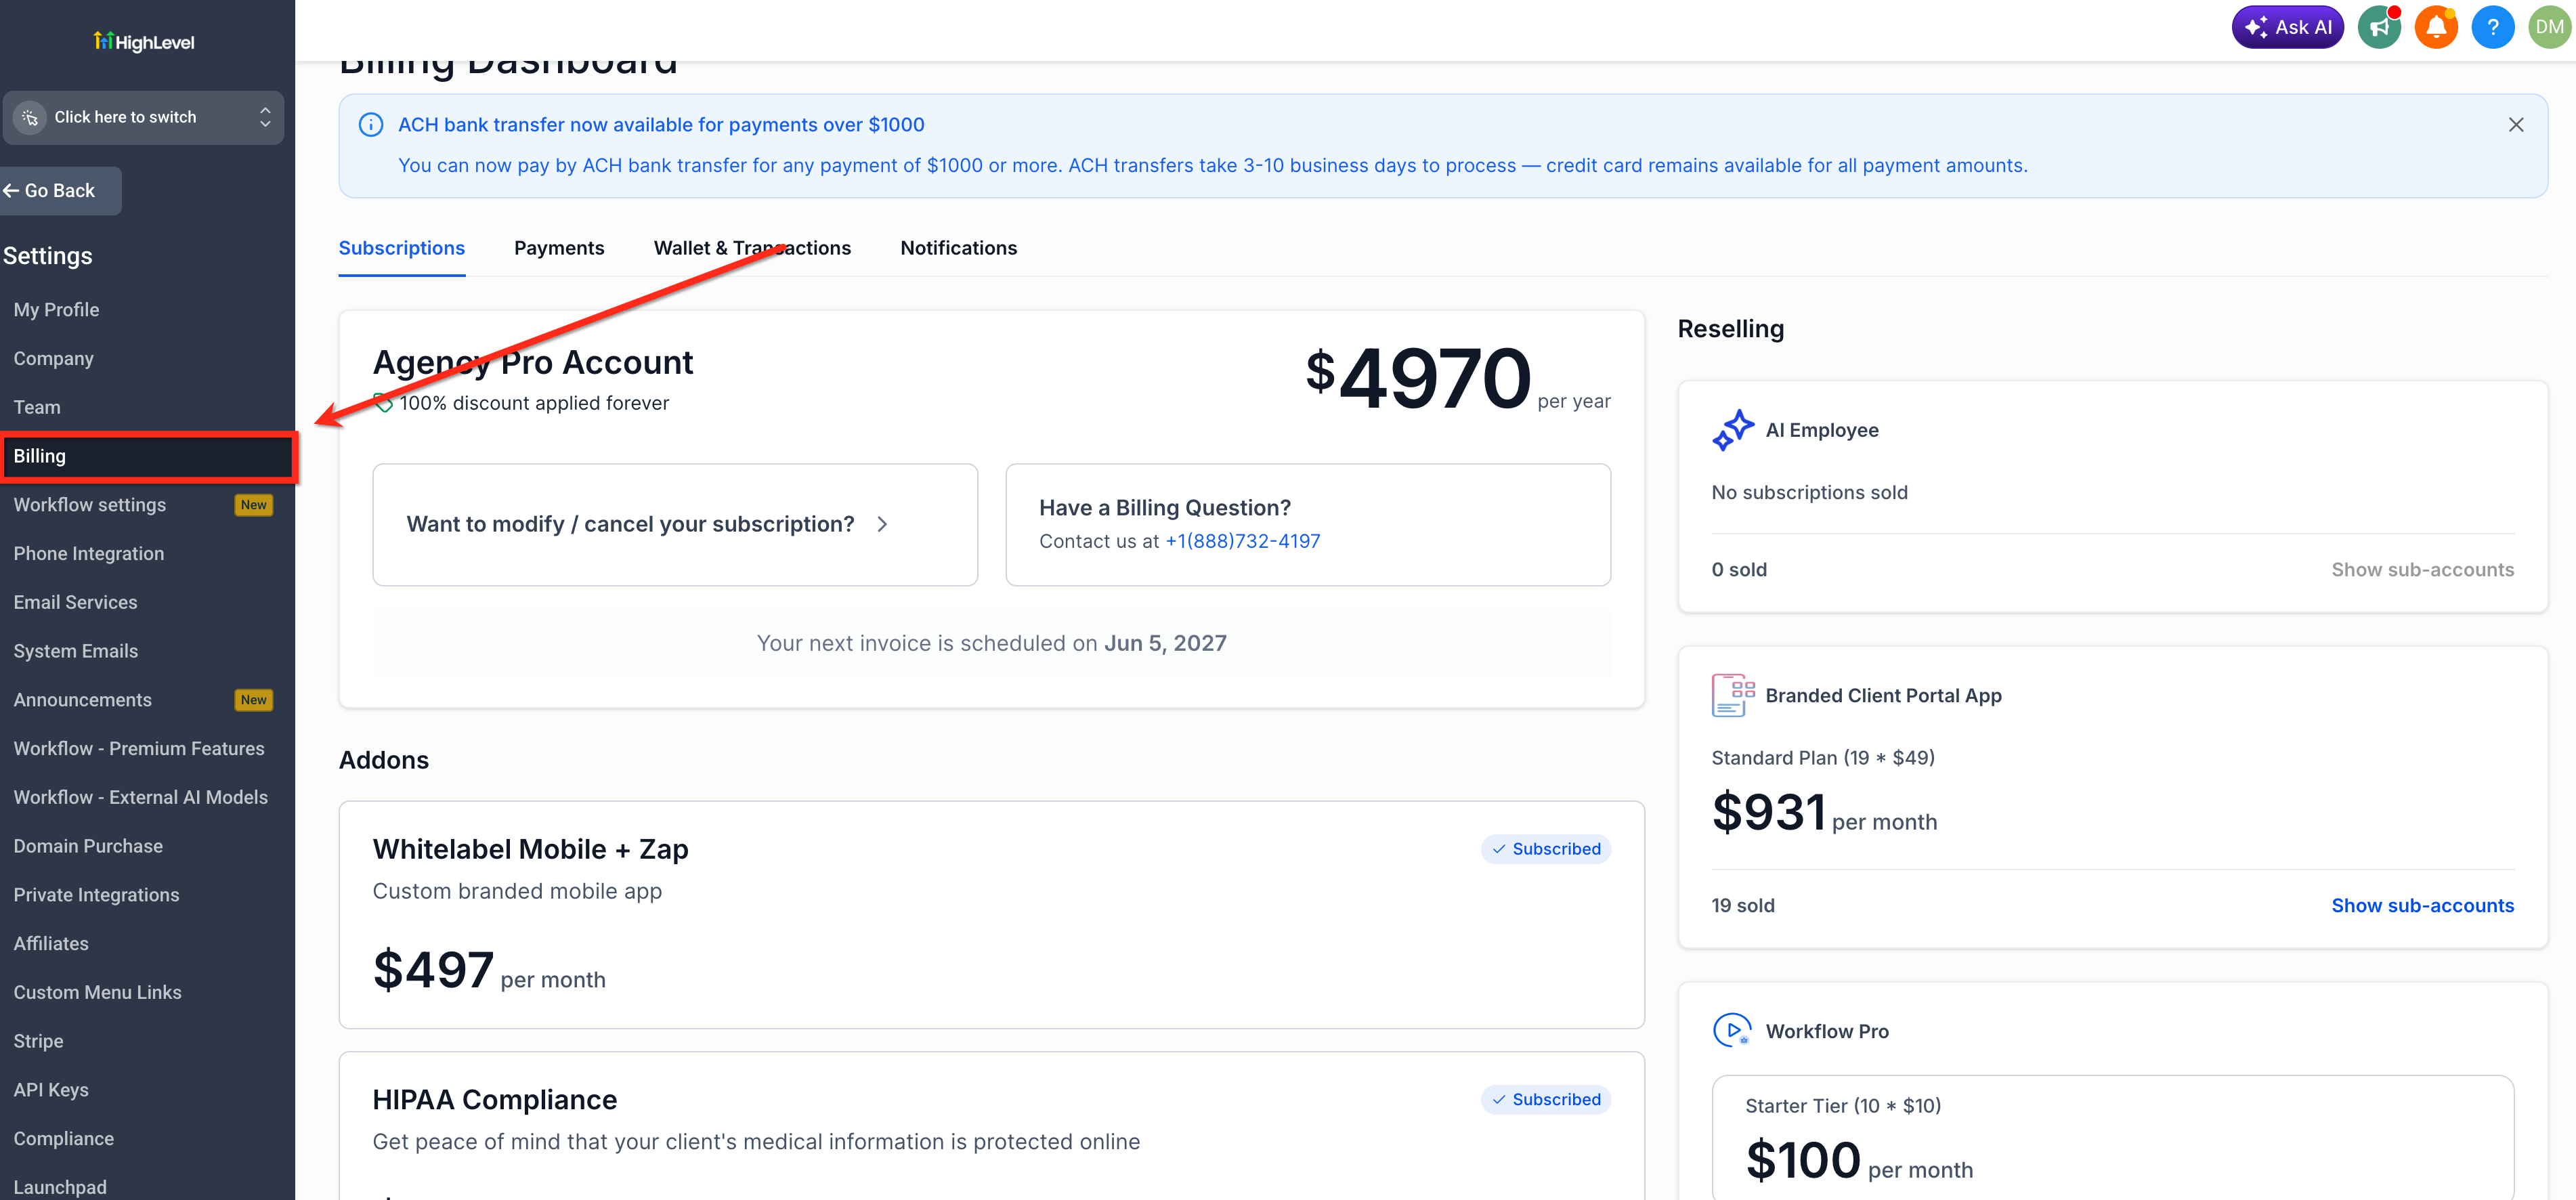Screen dimensions: 2576x1200
Task: Open Compliance settings
Action: 64,1138
